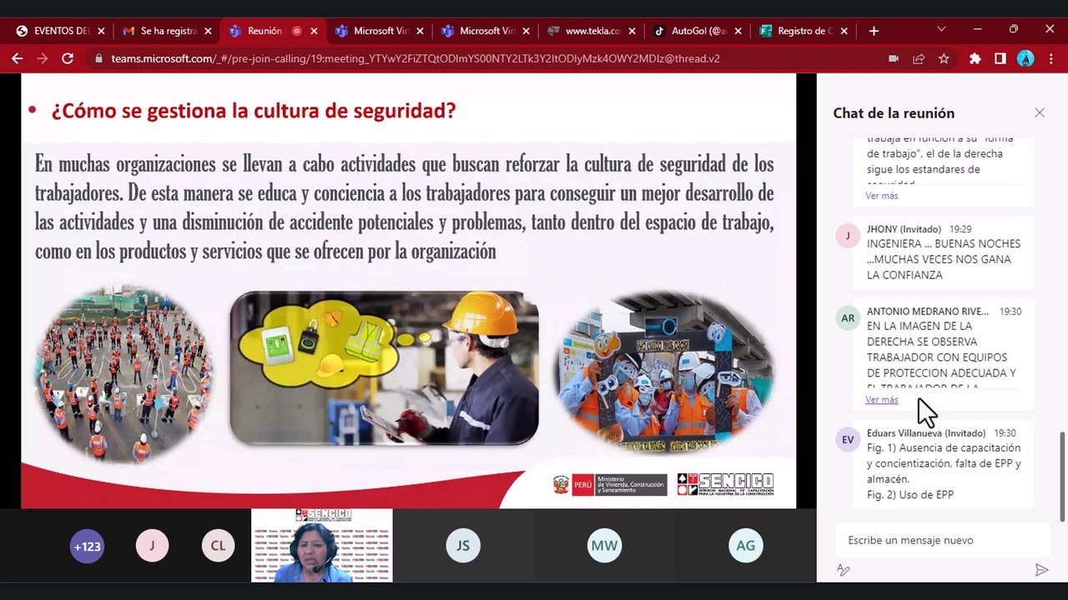Select participant CL avatar
The height and width of the screenshot is (600, 1068).
click(x=218, y=546)
